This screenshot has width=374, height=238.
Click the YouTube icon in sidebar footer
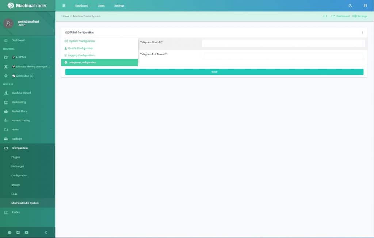click(x=27, y=233)
